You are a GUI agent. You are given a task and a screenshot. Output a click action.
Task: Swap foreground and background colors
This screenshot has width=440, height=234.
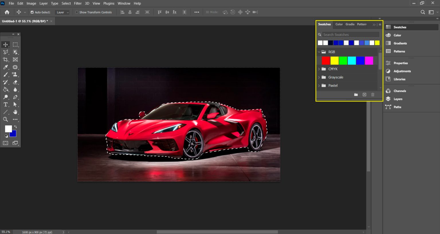click(15, 127)
